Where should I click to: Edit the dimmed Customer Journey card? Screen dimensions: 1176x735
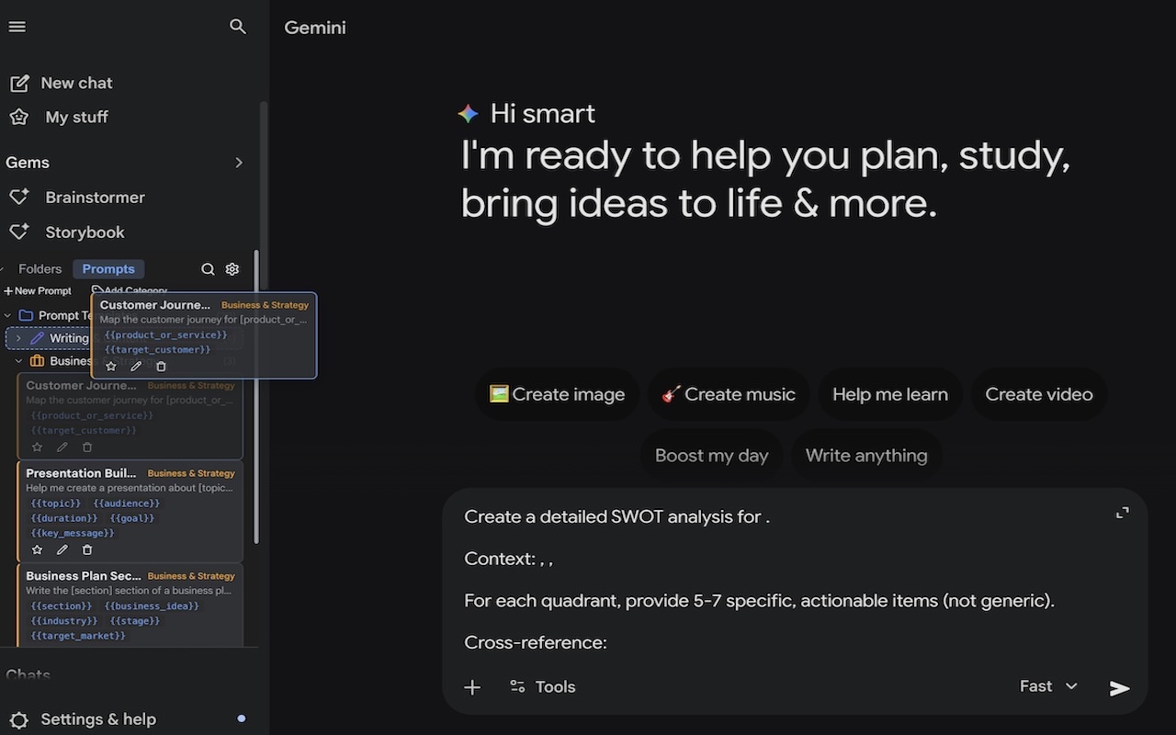tap(62, 447)
